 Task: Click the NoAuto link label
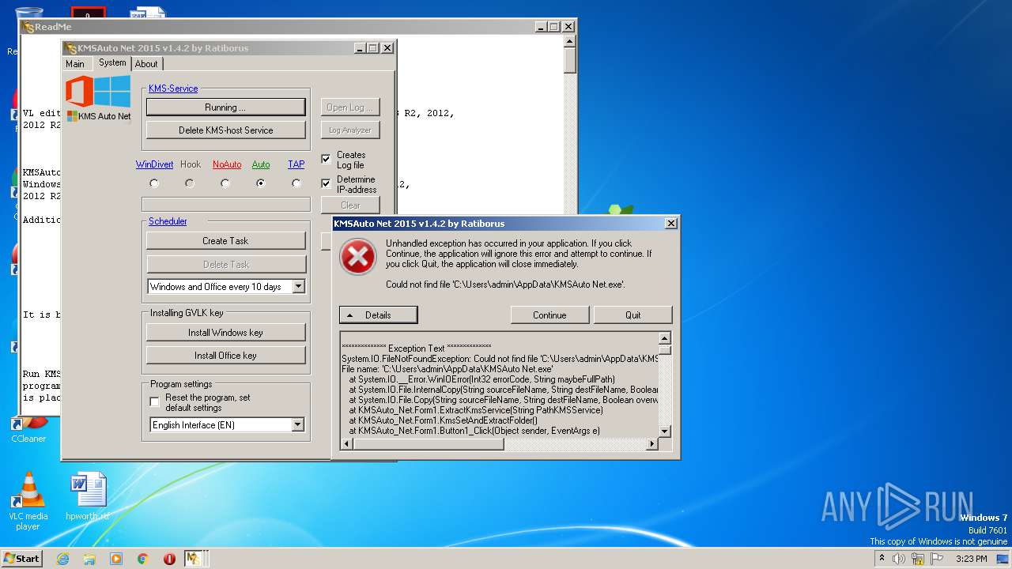coord(227,164)
